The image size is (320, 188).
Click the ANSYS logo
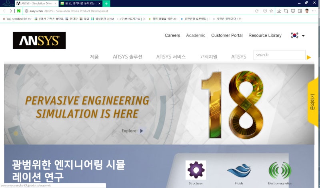(39, 40)
